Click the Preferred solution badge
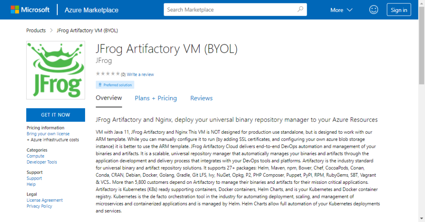This screenshot has height=222, width=425. [x=115, y=85]
